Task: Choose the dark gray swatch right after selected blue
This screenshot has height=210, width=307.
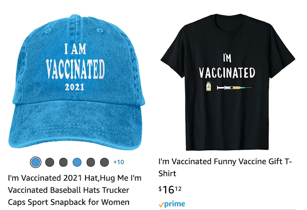Action: click(x=50, y=162)
